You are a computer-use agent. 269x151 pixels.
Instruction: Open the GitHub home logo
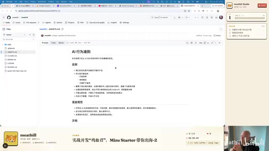[9, 18]
